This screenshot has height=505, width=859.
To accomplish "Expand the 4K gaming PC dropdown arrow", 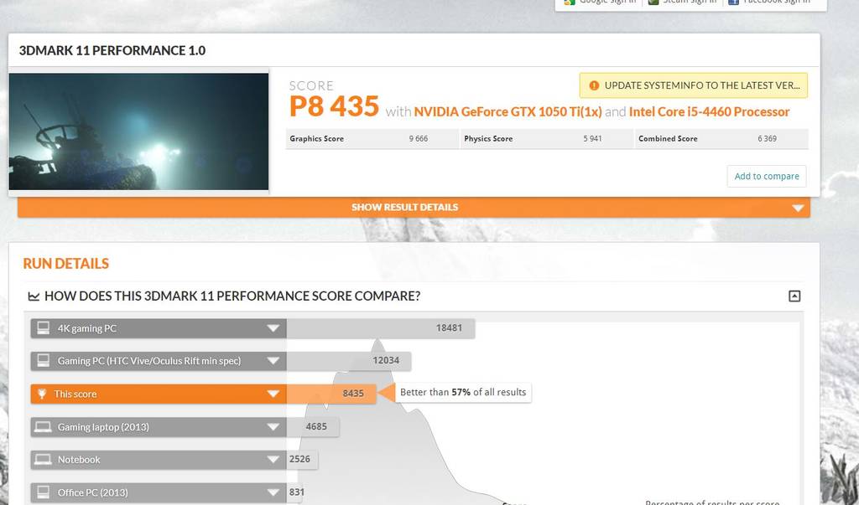I will [273, 328].
